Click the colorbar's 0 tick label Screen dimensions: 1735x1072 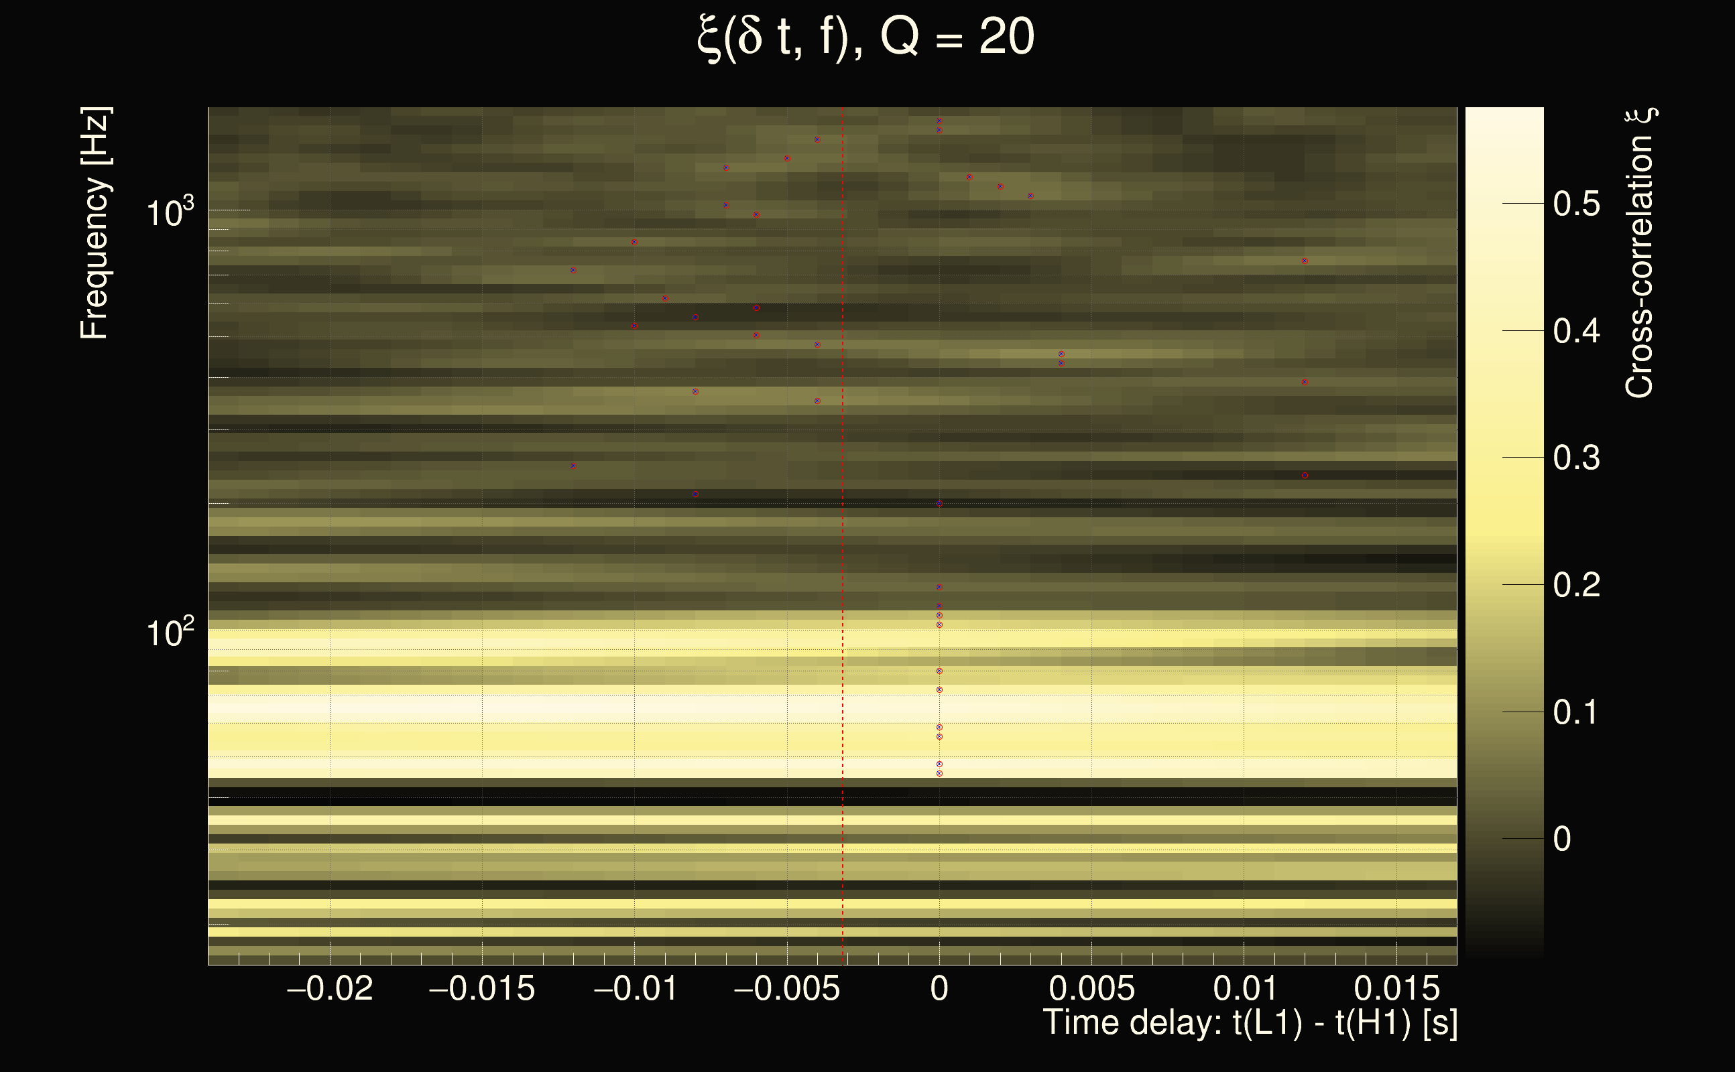click(1562, 840)
